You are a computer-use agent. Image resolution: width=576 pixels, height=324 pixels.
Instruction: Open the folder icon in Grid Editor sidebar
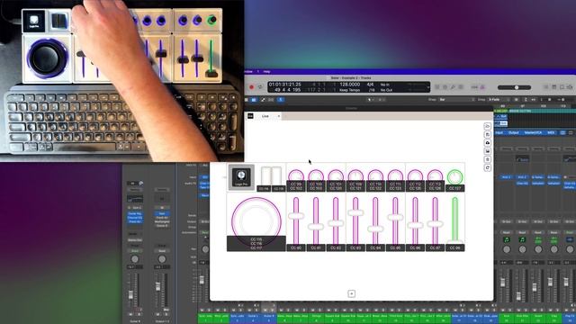488,126
